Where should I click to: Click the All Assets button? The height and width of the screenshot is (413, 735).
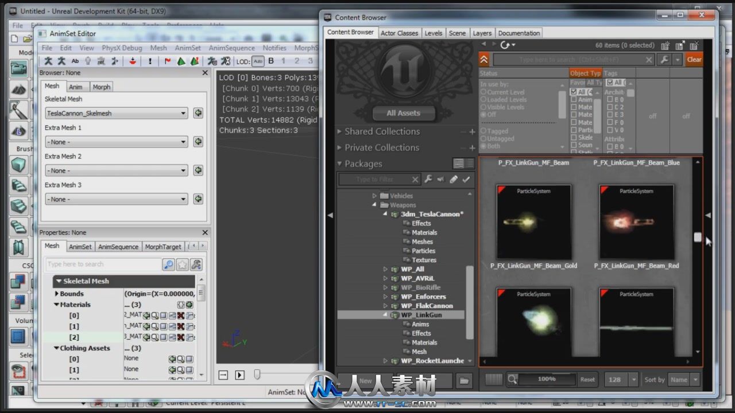(x=403, y=113)
